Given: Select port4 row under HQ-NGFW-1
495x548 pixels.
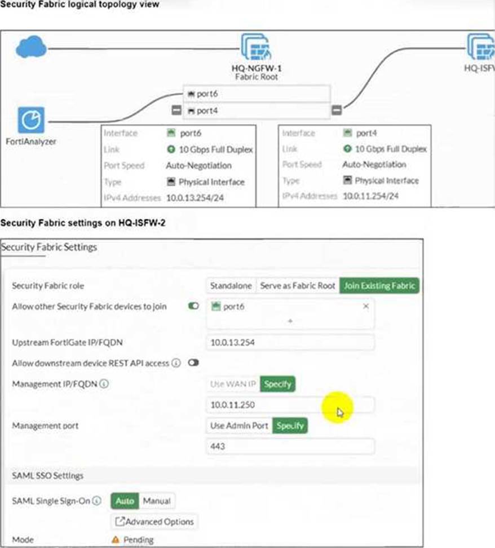Looking at the screenshot, I should (257, 111).
